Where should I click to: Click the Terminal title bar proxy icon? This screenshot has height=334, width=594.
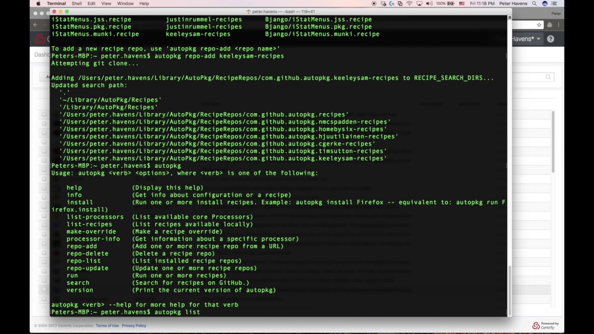(249, 12)
